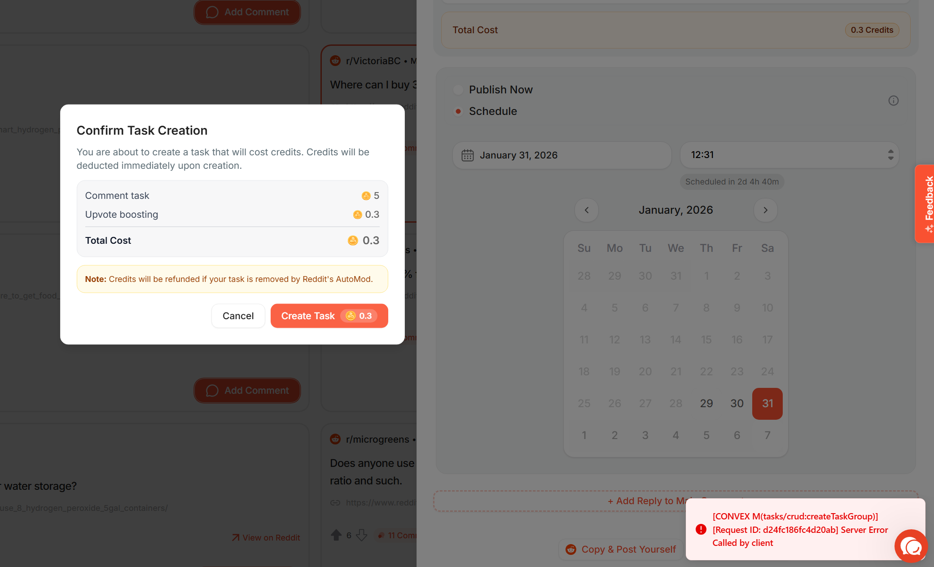Screen dimensions: 934x567
Task: Click the Reddit icon next to r/VictoriaBC
Action: pos(335,61)
